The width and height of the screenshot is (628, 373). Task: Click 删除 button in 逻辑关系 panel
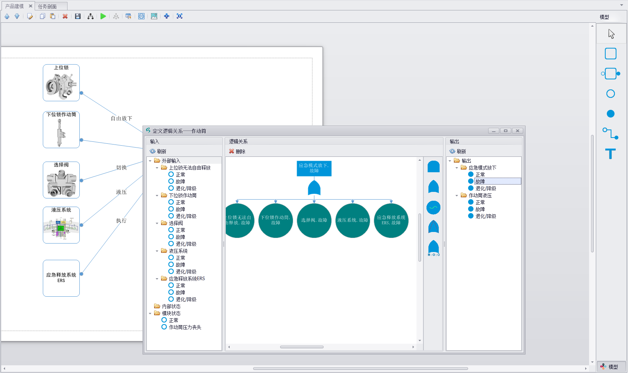237,151
